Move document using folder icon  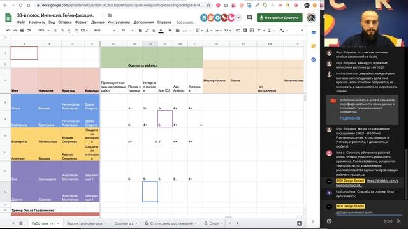pos(110,15)
